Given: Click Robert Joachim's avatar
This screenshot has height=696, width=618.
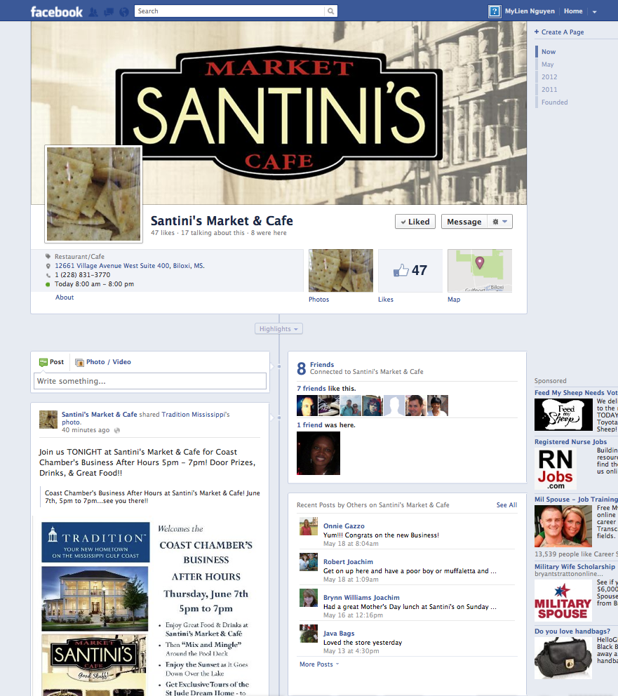Looking at the screenshot, I should click(x=309, y=561).
